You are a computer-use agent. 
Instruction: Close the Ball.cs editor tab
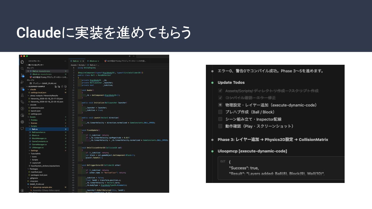pos(83,61)
